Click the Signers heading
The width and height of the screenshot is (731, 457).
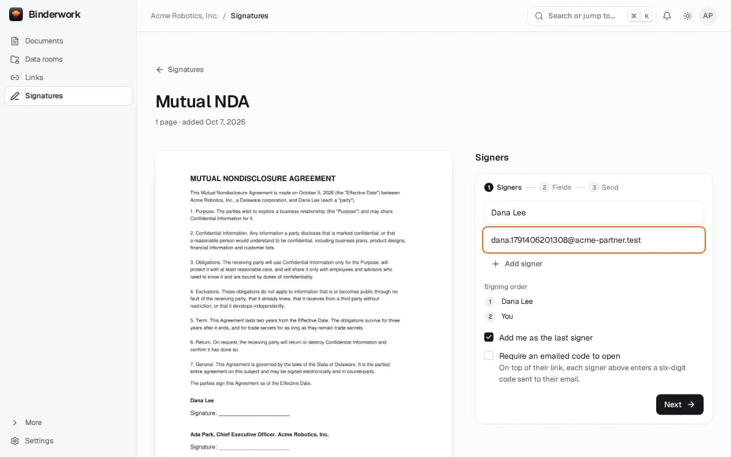(x=492, y=158)
